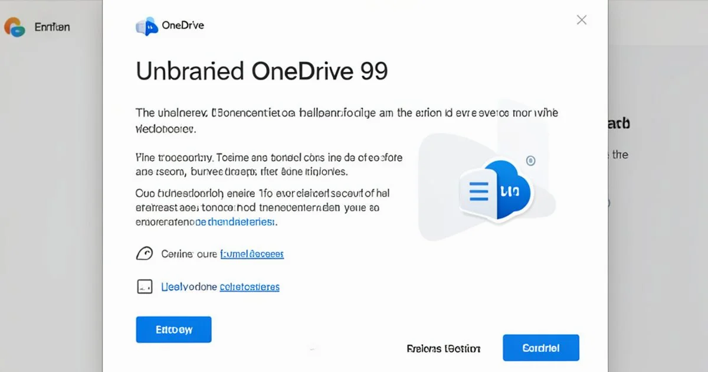Click the Entitan label in background window
Image resolution: width=708 pixels, height=372 pixels.
click(x=52, y=27)
